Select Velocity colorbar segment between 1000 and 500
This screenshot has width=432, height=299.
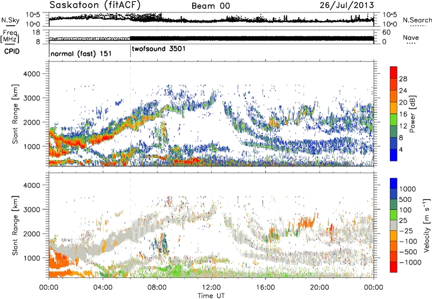pyautogui.click(x=394, y=194)
